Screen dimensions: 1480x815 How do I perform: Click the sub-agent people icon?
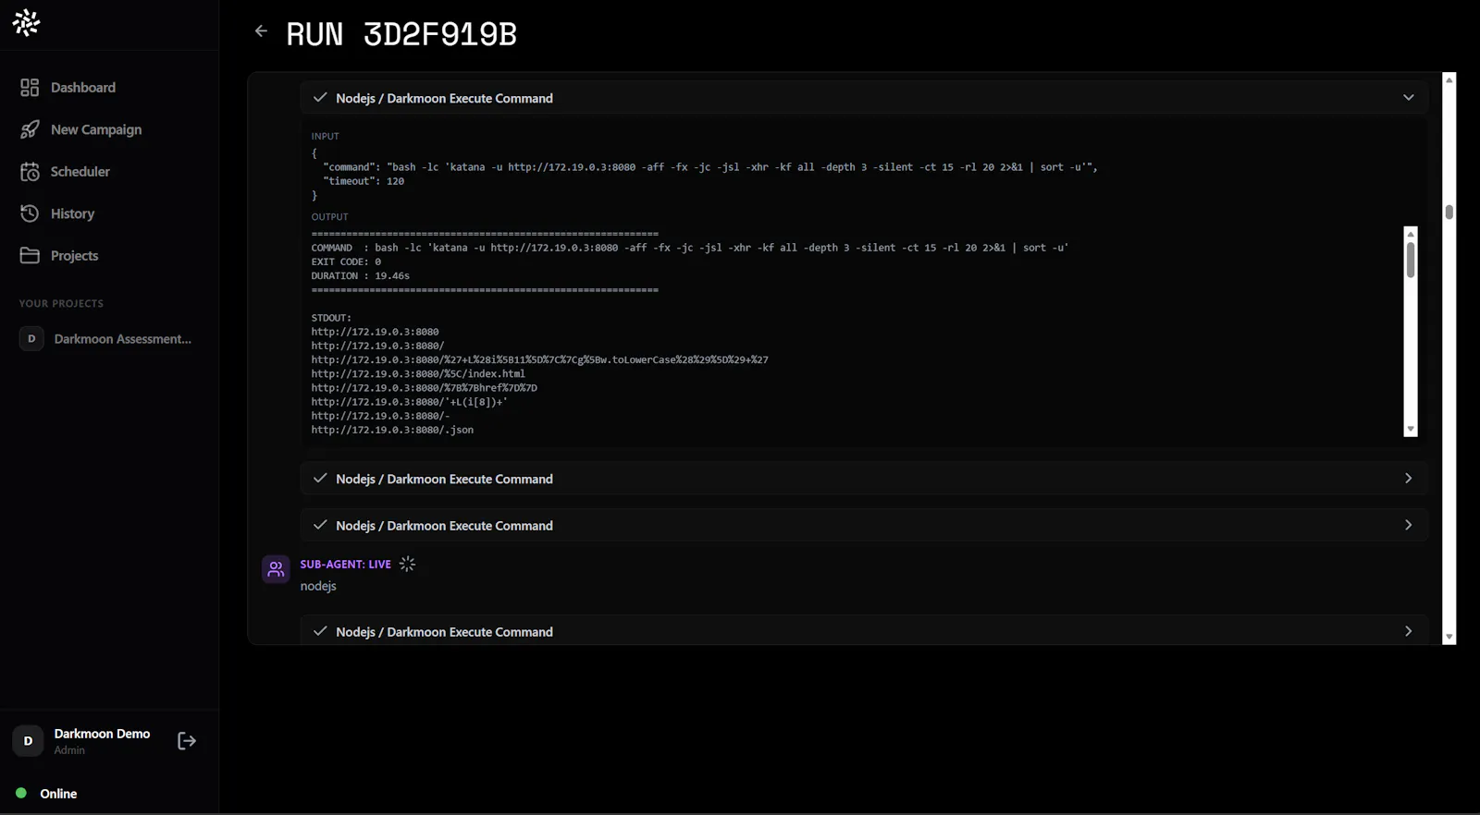pos(276,570)
